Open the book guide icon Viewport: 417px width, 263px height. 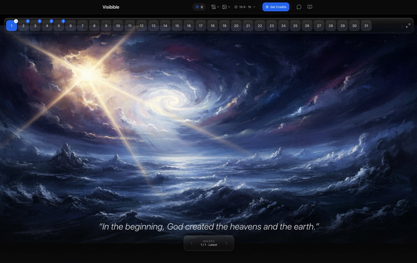click(x=310, y=7)
